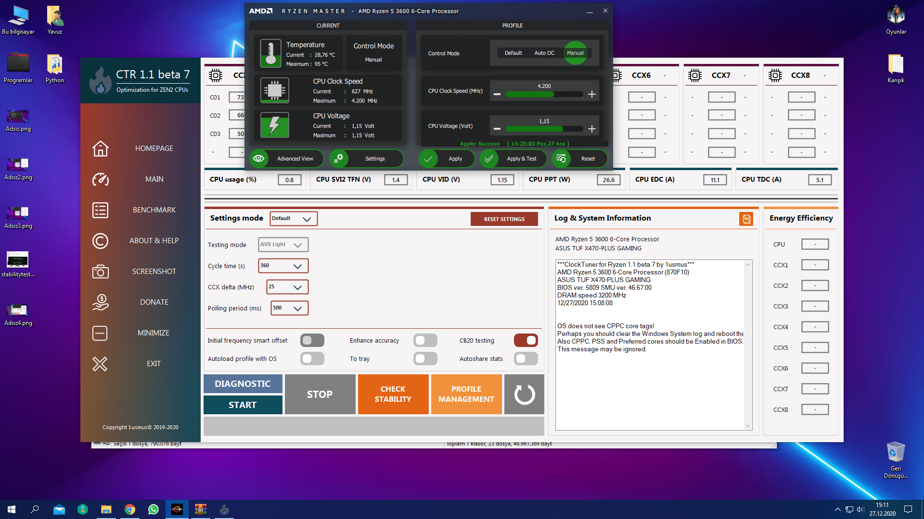
Task: Click the copy log icon in Log panel
Action: click(746, 219)
